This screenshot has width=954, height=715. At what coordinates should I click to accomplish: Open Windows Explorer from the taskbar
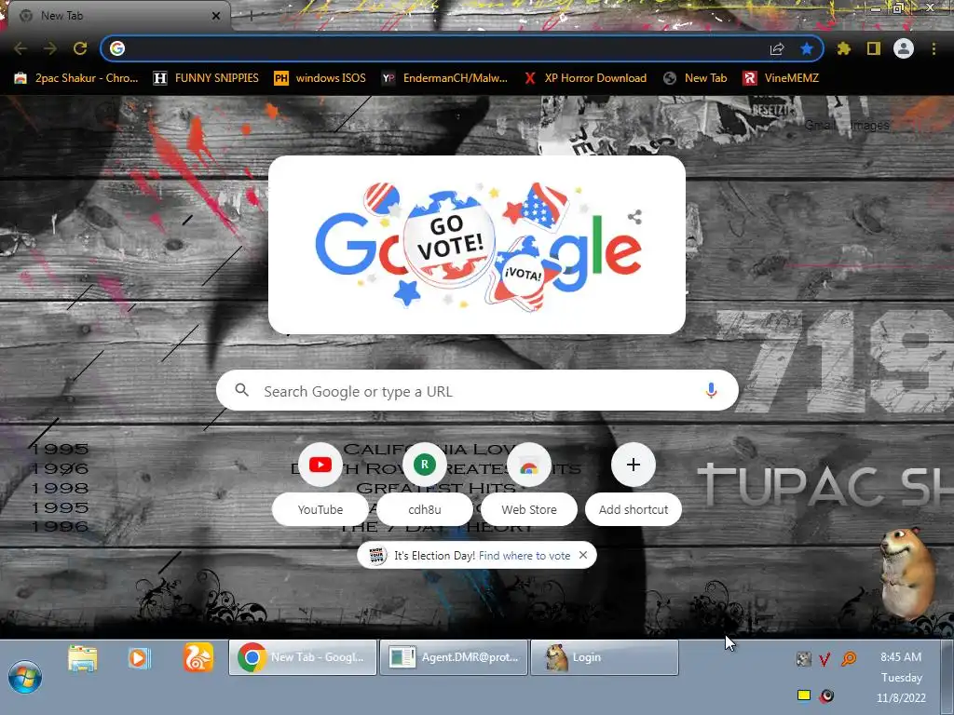coord(83,658)
